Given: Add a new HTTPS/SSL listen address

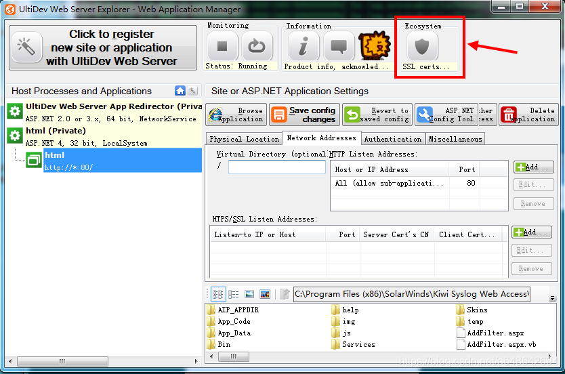Looking at the screenshot, I should pyautogui.click(x=532, y=232).
